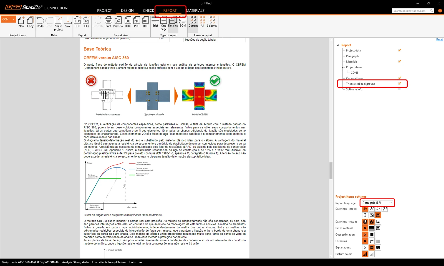Image resolution: width=444 pixels, height=266 pixels.
Task: Open the REPORT tab
Action: pos(170,11)
